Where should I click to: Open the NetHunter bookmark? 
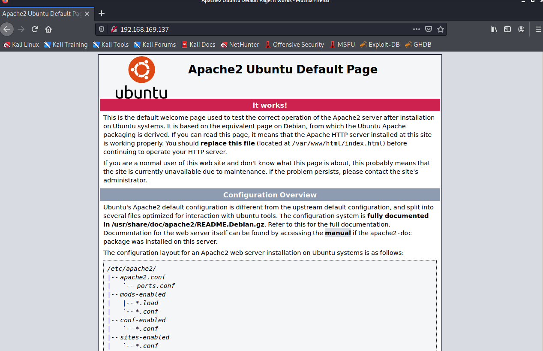240,45
